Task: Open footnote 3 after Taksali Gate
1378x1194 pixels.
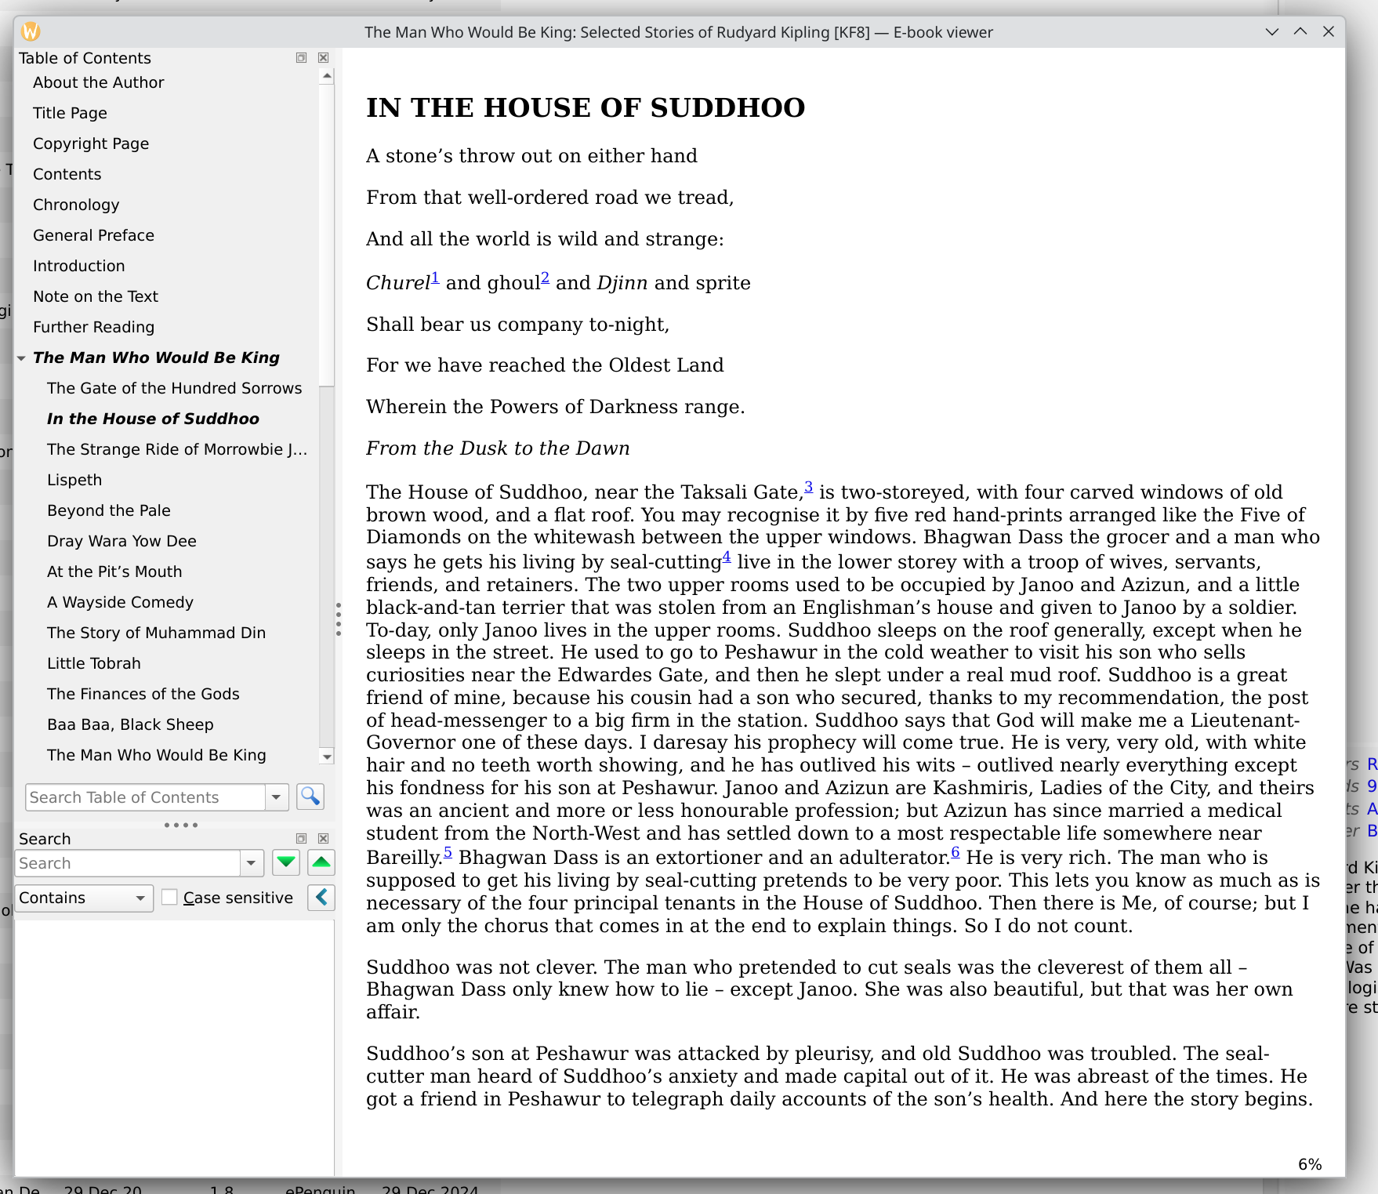Action: [808, 487]
